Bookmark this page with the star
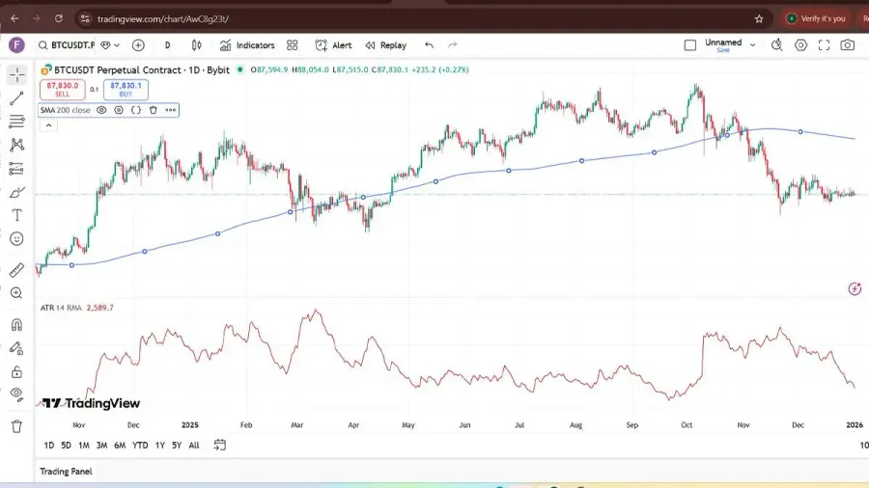 tap(759, 19)
